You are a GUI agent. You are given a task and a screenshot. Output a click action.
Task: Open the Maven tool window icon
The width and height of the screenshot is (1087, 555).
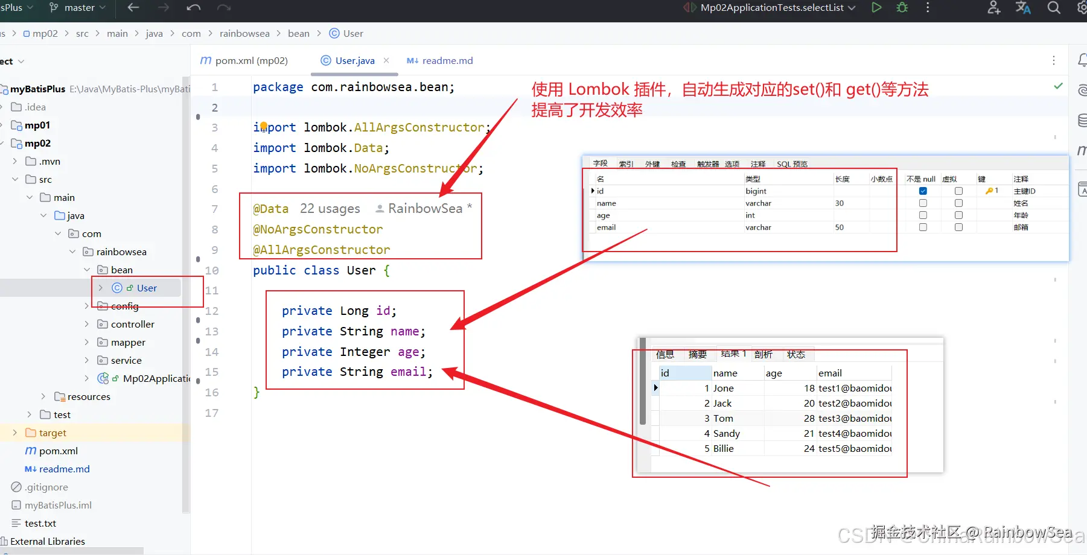pos(1082,150)
